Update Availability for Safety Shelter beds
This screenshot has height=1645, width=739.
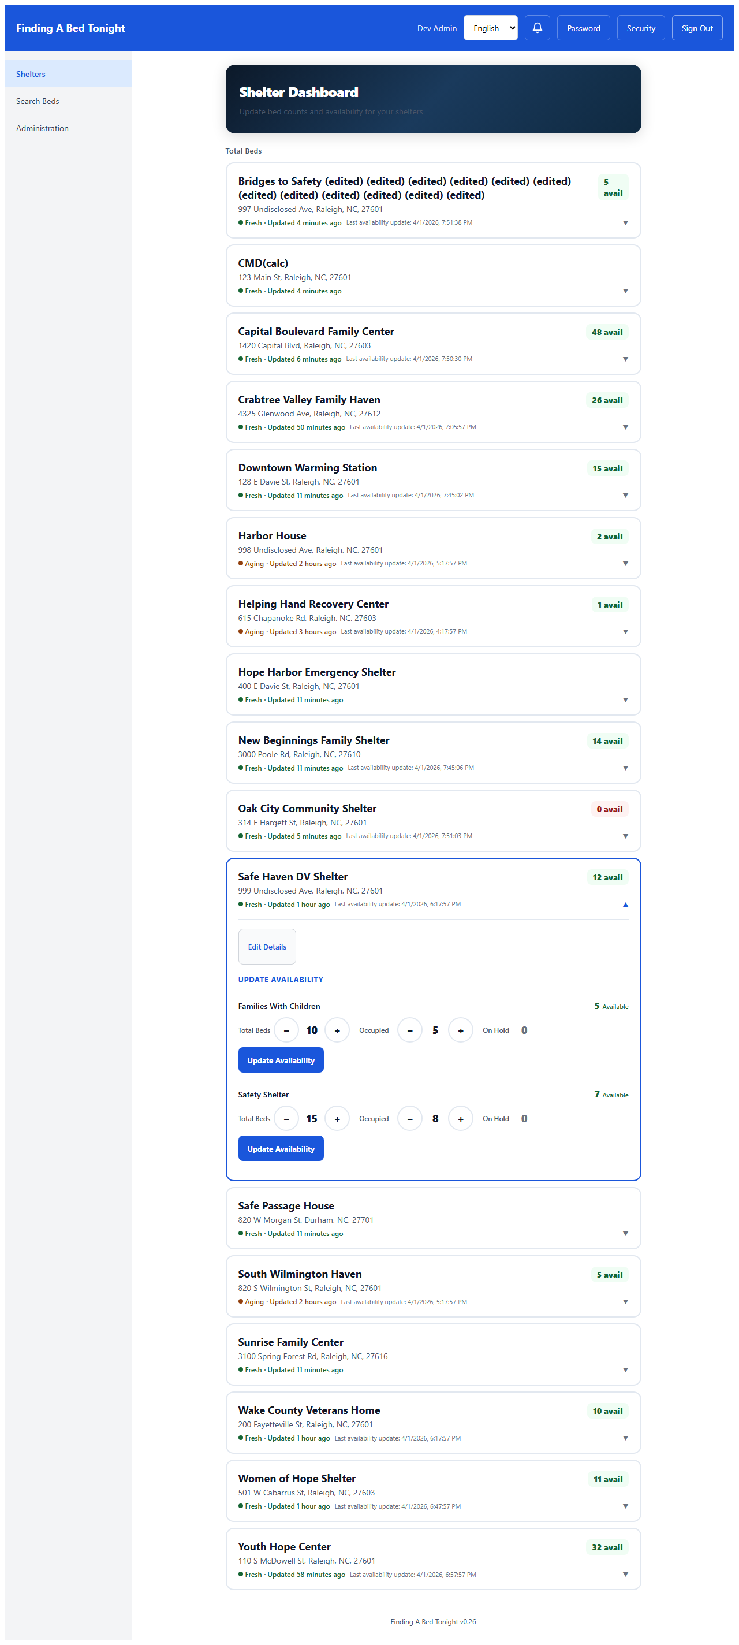point(281,1148)
